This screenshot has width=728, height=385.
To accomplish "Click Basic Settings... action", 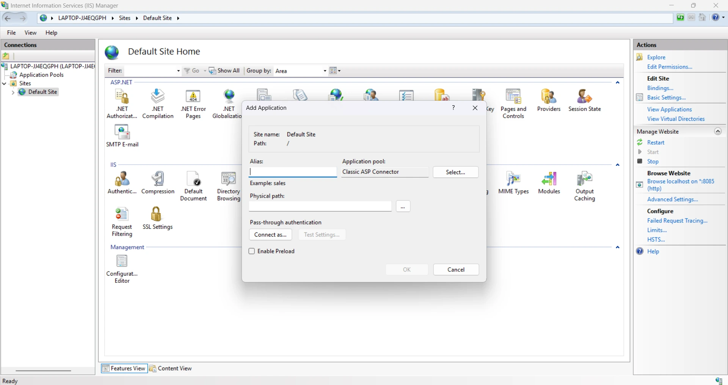I will point(666,98).
